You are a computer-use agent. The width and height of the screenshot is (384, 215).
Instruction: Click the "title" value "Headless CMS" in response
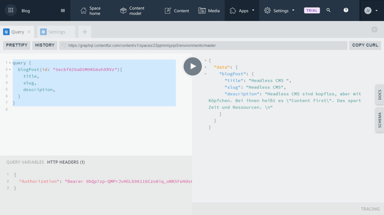[269, 80]
